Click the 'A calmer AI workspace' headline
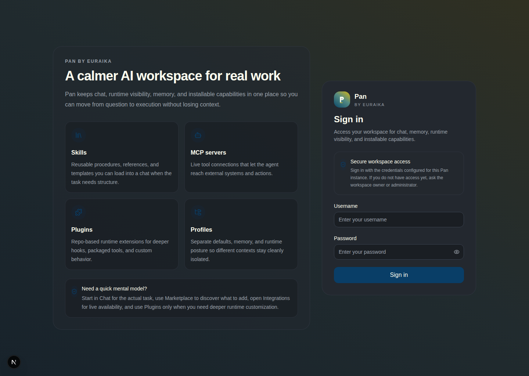The height and width of the screenshot is (376, 529). pyautogui.click(x=173, y=76)
